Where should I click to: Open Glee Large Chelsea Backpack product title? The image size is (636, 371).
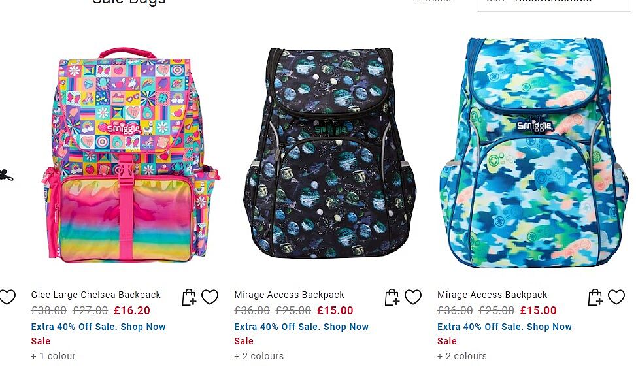click(96, 295)
